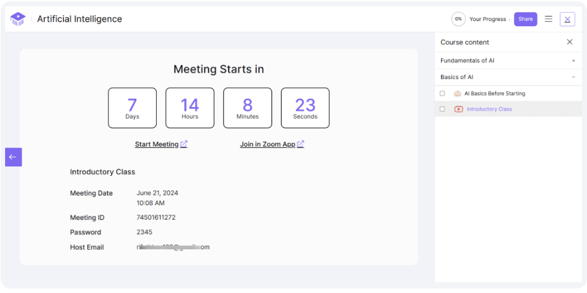
Task: Expand the Fundamentals of AI section
Action: [574, 61]
